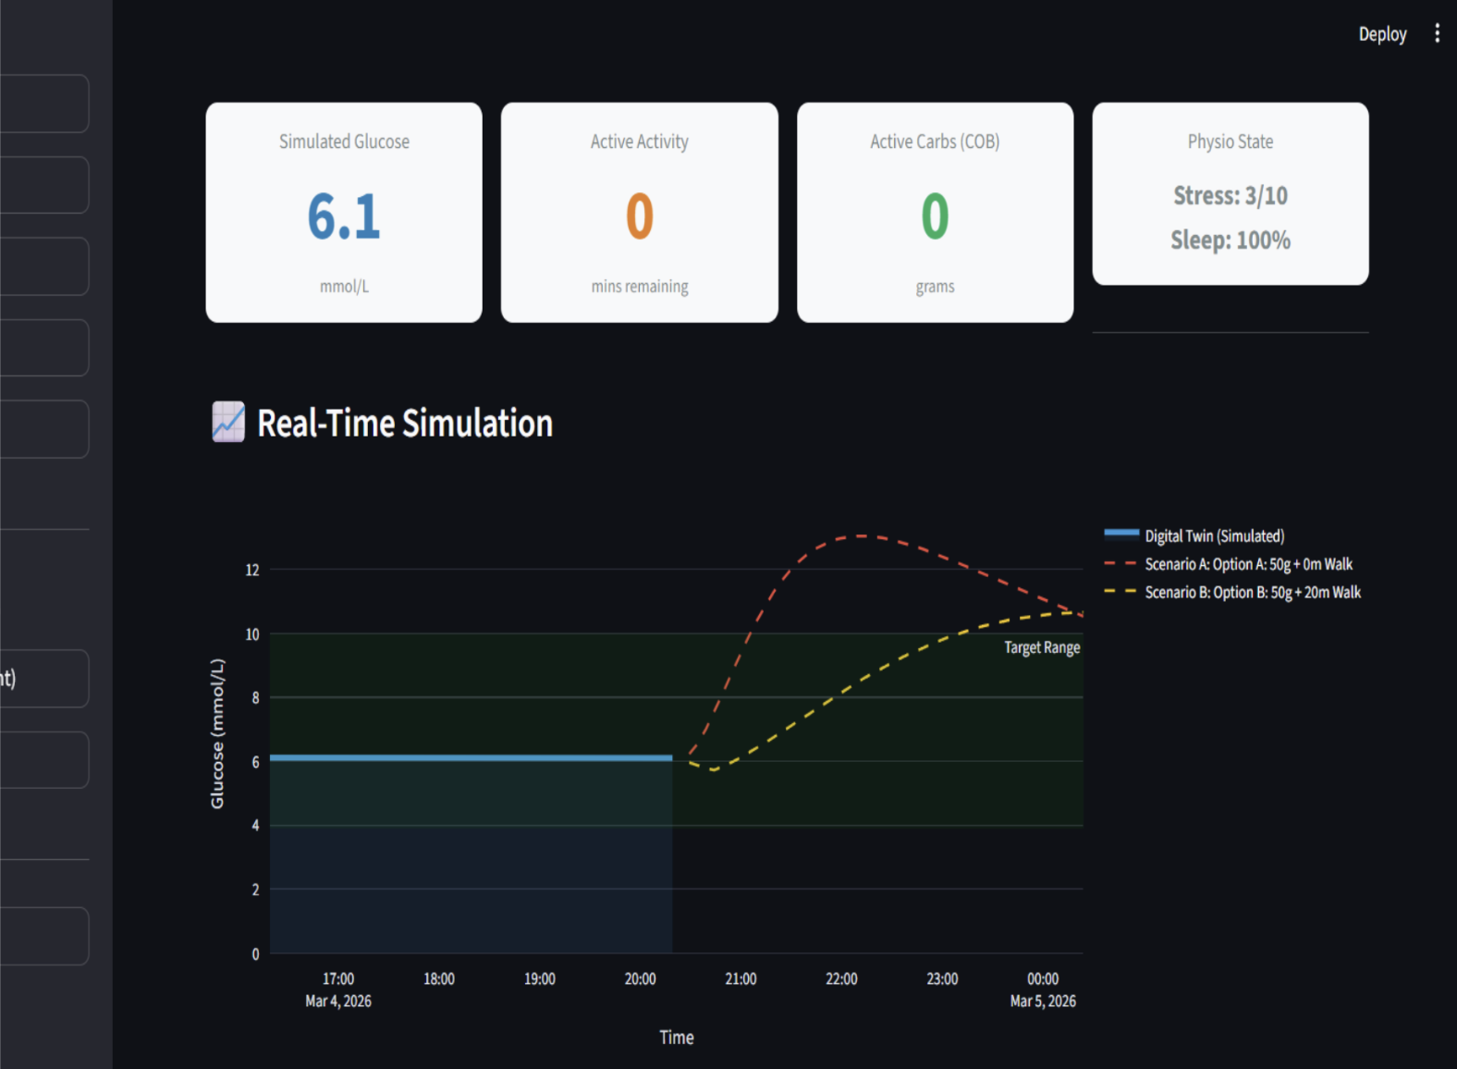Viewport: 1457px width, 1069px height.
Task: Click the Target Range annotation on chart
Action: click(x=1042, y=647)
